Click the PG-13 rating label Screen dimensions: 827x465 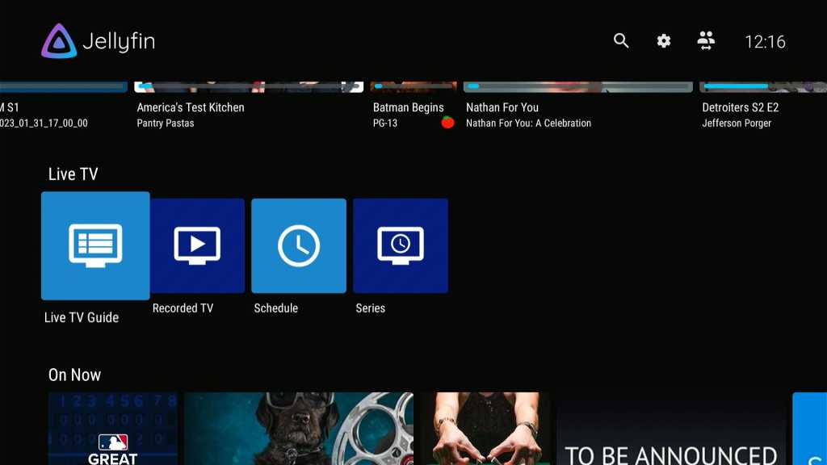(x=385, y=124)
